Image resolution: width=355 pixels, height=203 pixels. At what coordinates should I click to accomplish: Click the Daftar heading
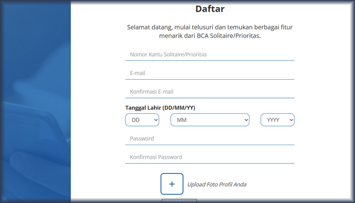210,9
